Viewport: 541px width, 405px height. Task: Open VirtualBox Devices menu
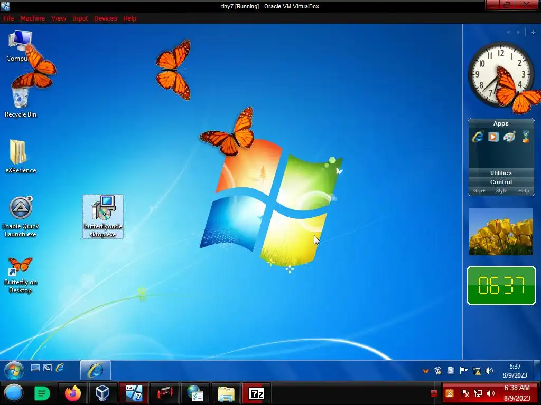pyautogui.click(x=106, y=18)
